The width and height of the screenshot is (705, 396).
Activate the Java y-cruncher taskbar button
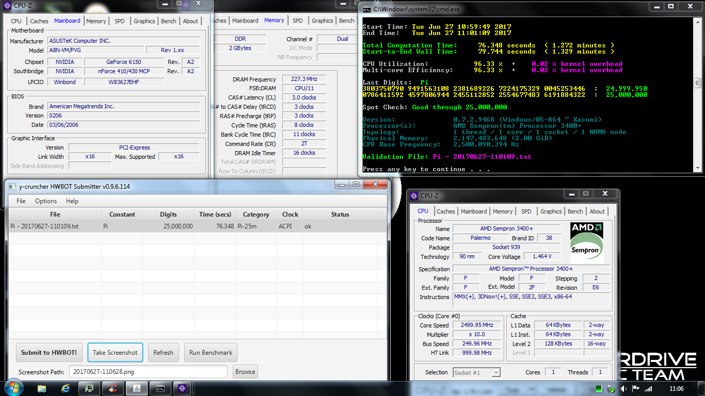click(x=137, y=388)
